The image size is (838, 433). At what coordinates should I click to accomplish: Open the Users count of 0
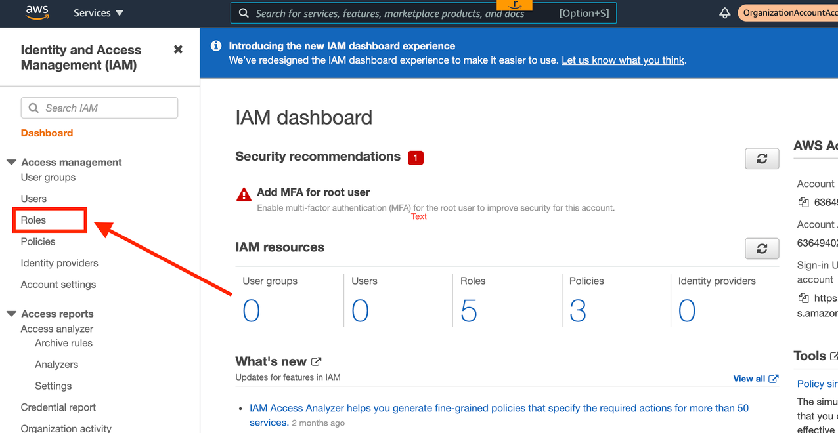click(360, 311)
